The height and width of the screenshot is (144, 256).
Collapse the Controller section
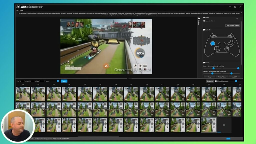click(204, 30)
